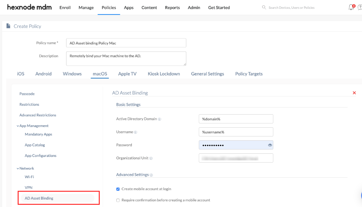Click the Description text area
The width and height of the screenshot is (362, 207).
click(x=126, y=59)
